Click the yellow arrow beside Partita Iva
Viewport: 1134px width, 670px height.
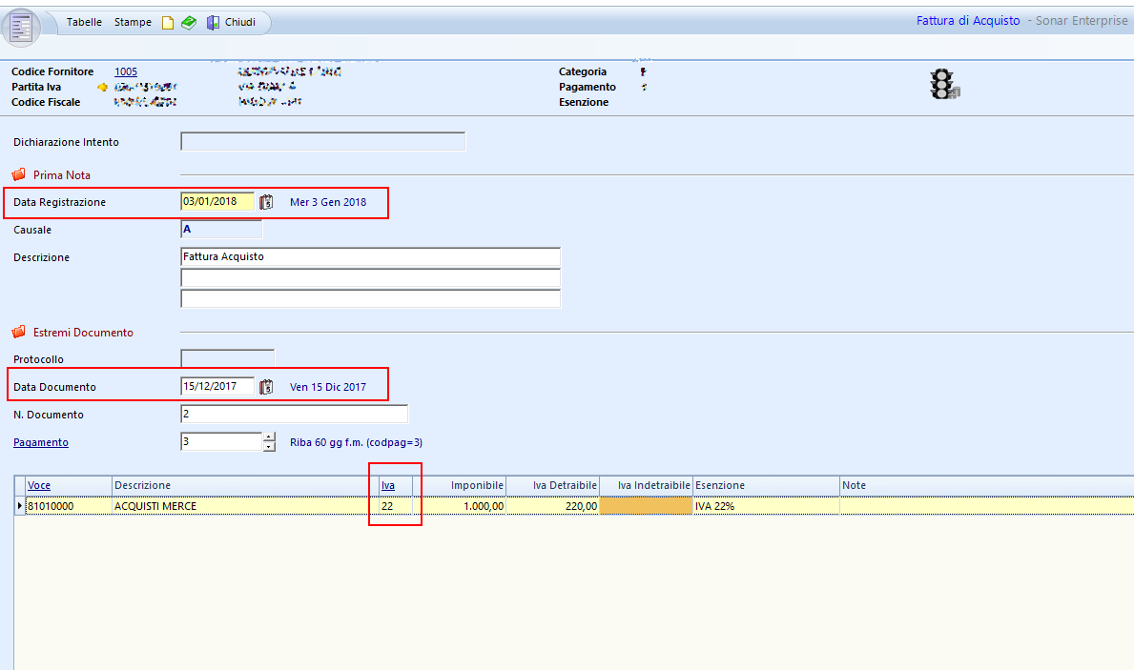[102, 87]
